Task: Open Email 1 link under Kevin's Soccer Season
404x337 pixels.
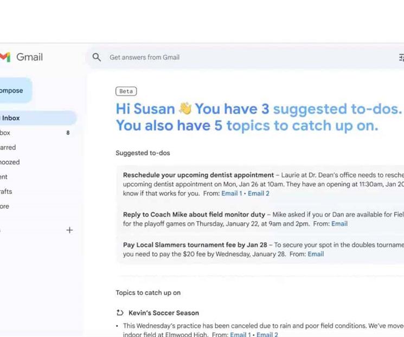Action: (240, 334)
